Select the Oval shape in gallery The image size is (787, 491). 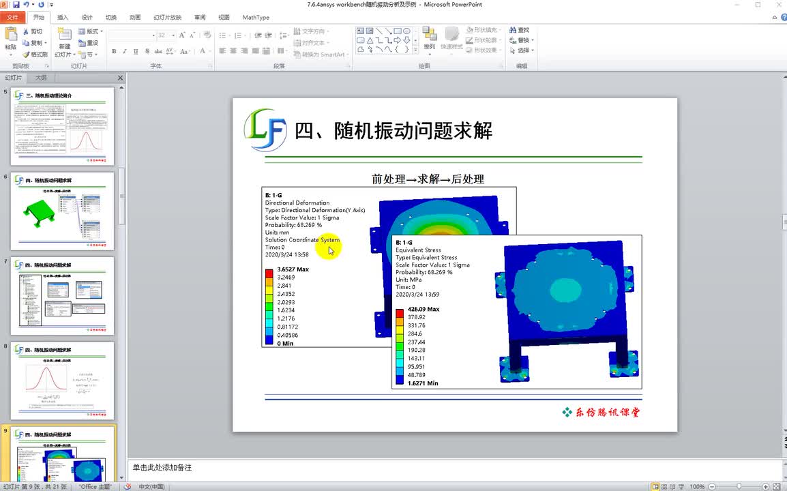point(406,31)
